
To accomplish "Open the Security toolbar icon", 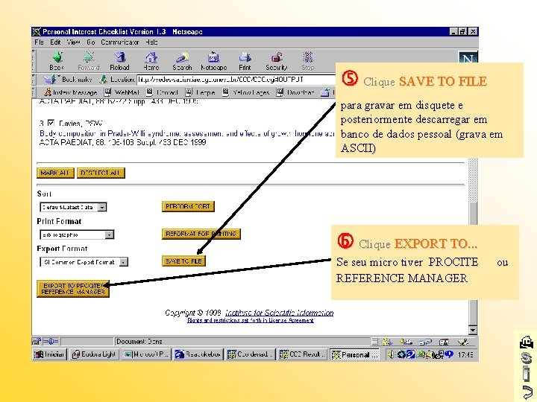I will (277, 60).
